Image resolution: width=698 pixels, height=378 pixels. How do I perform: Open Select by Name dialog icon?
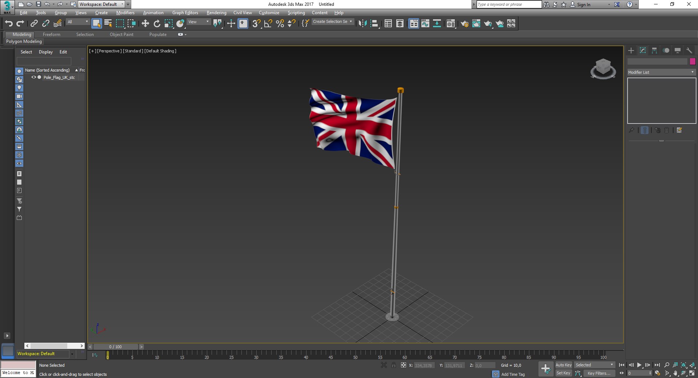108,24
